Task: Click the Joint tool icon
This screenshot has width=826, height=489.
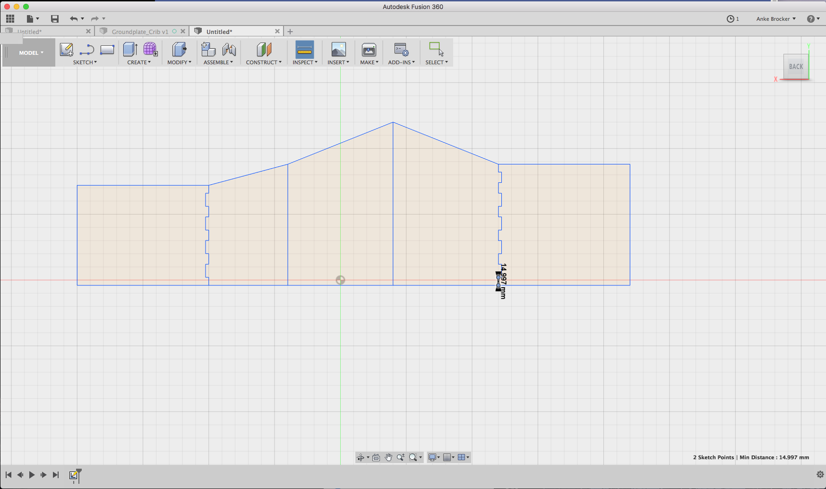Action: (x=229, y=49)
